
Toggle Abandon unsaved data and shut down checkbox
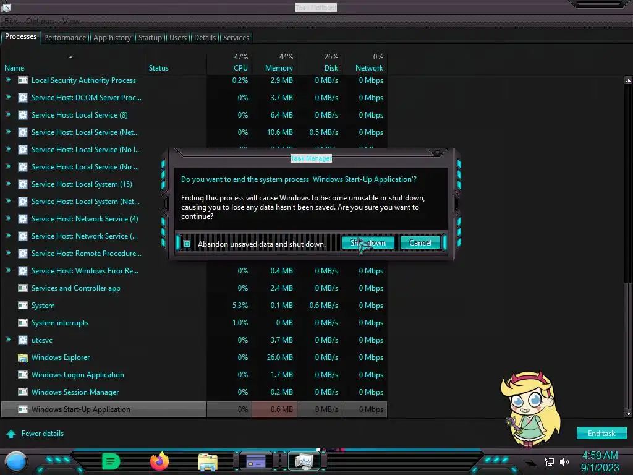(187, 244)
